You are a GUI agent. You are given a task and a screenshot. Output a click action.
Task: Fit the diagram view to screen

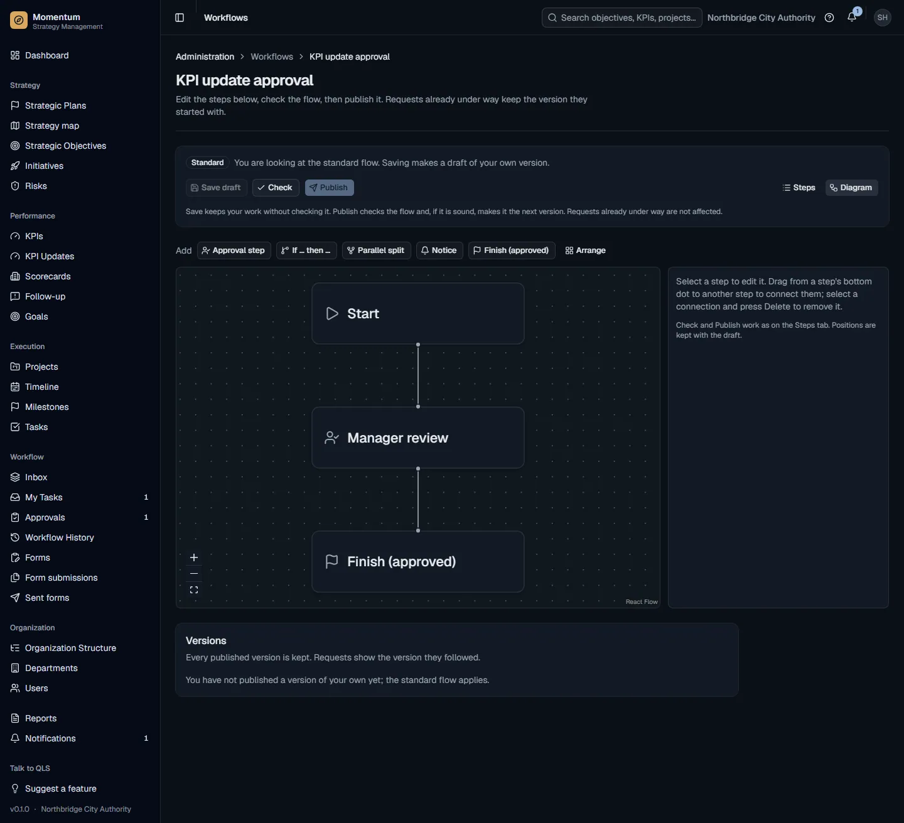click(x=194, y=589)
